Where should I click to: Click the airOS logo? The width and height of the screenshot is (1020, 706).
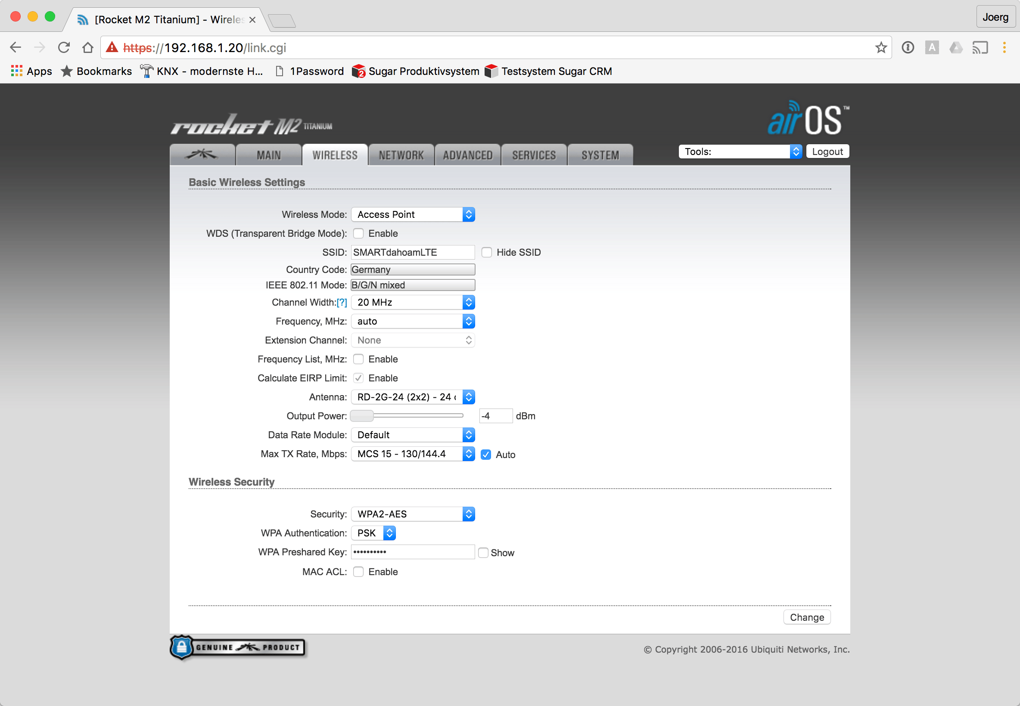pyautogui.click(x=808, y=118)
